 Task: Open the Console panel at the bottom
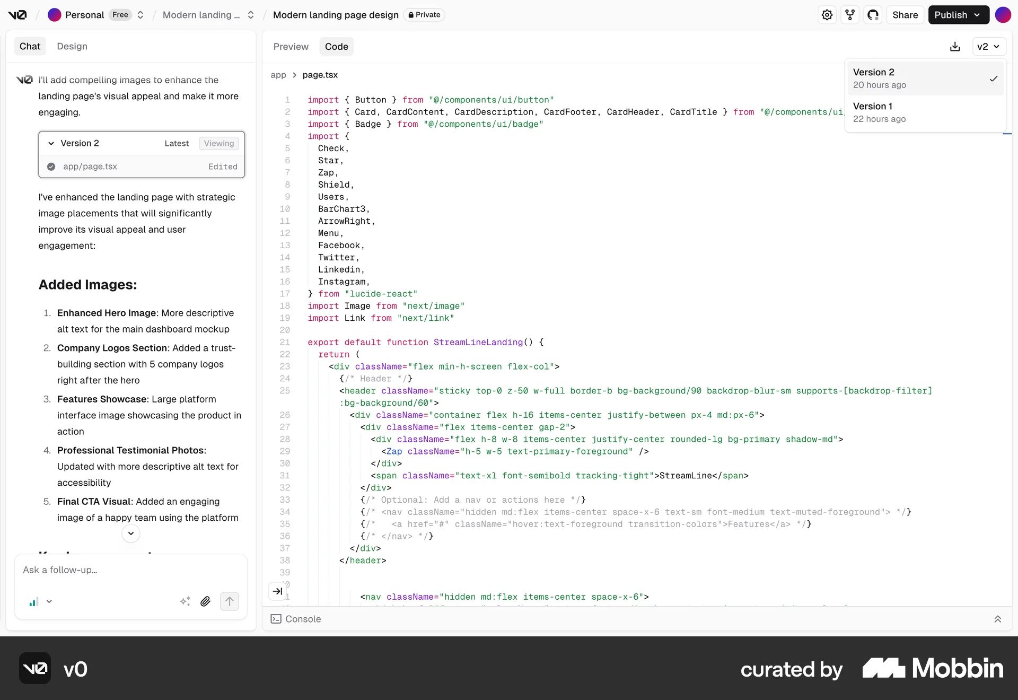tap(302, 619)
